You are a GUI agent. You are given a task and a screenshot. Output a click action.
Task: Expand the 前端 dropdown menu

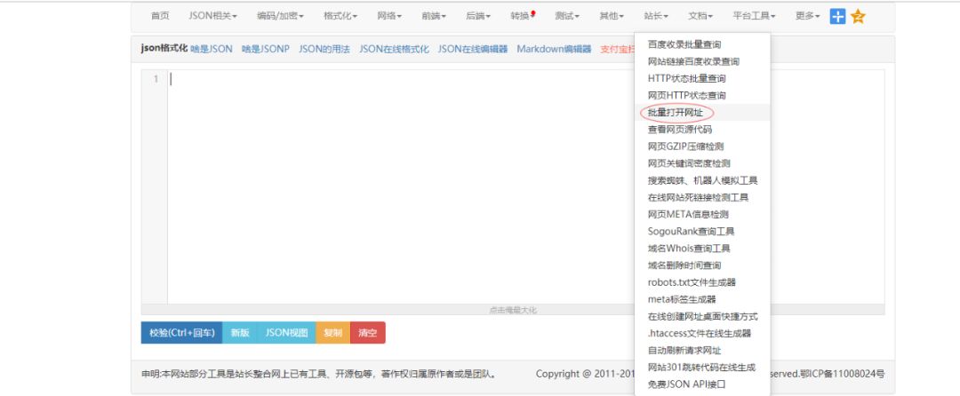click(x=434, y=17)
